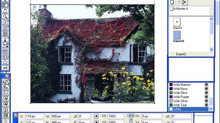Select the Image Button tool
This screenshot has height=123, width=220.
pos(5,104)
